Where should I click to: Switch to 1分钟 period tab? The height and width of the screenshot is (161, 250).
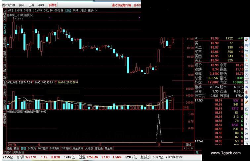pos(18,10)
